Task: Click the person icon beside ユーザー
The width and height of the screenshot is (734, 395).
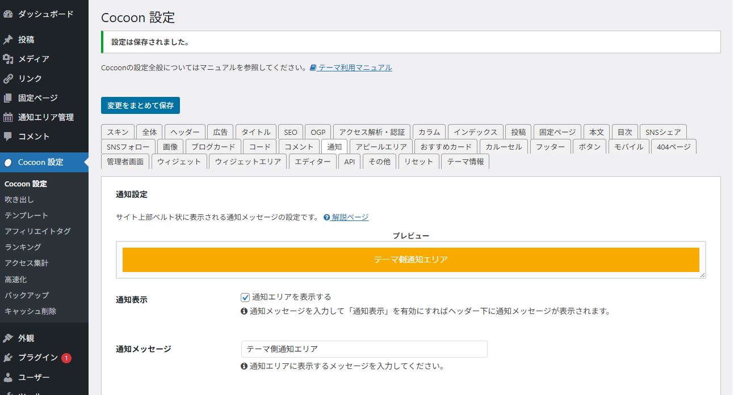Action: (x=8, y=377)
